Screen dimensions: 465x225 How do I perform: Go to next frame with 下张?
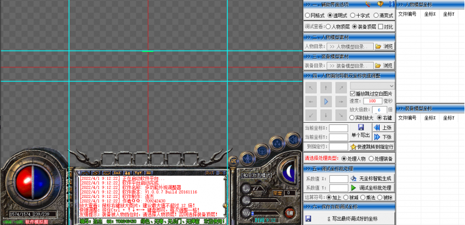coord(383,137)
